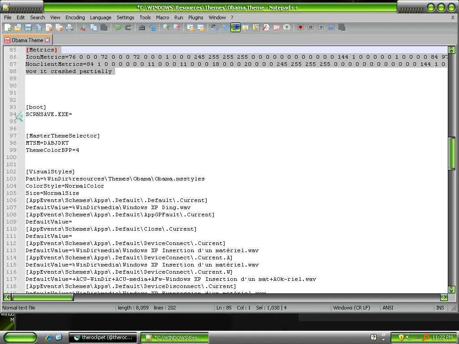Play back the recorded macro icon
The width and height of the screenshot is (459, 344).
321,27
